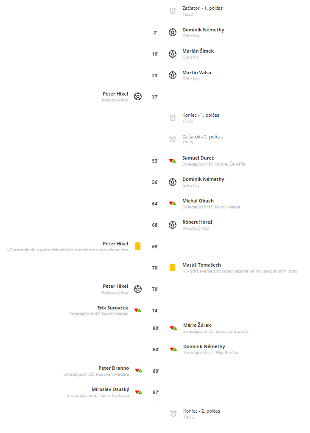Click Koniec - 2. polčas label
The height and width of the screenshot is (433, 310).
point(201,411)
